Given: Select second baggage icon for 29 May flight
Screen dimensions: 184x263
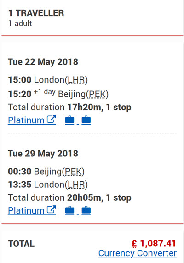Looking at the screenshot, I should coord(86,210).
